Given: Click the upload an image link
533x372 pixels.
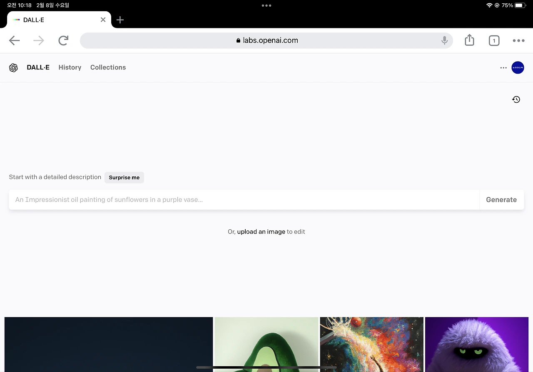Looking at the screenshot, I should [x=261, y=232].
